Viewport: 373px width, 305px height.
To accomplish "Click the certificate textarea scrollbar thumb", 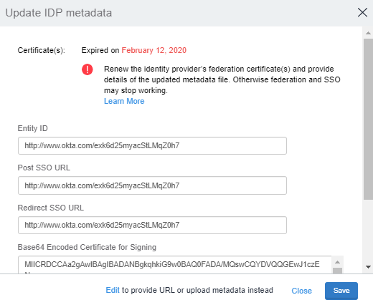I will tap(337, 271).
